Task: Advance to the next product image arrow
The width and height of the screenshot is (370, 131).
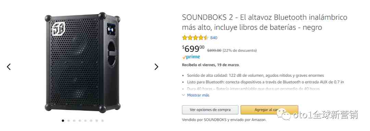Action: point(156,67)
